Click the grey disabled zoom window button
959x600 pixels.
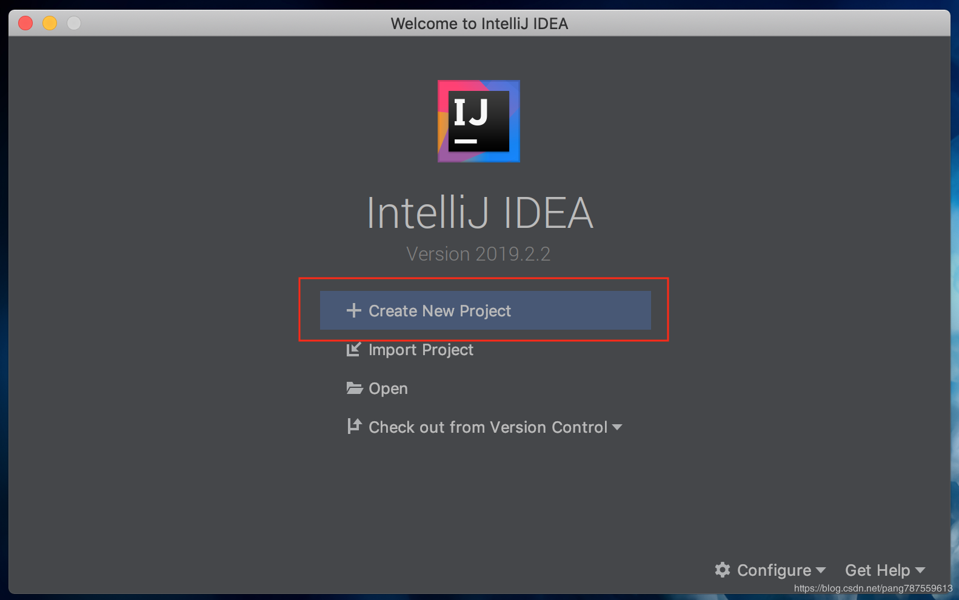pyautogui.click(x=74, y=23)
